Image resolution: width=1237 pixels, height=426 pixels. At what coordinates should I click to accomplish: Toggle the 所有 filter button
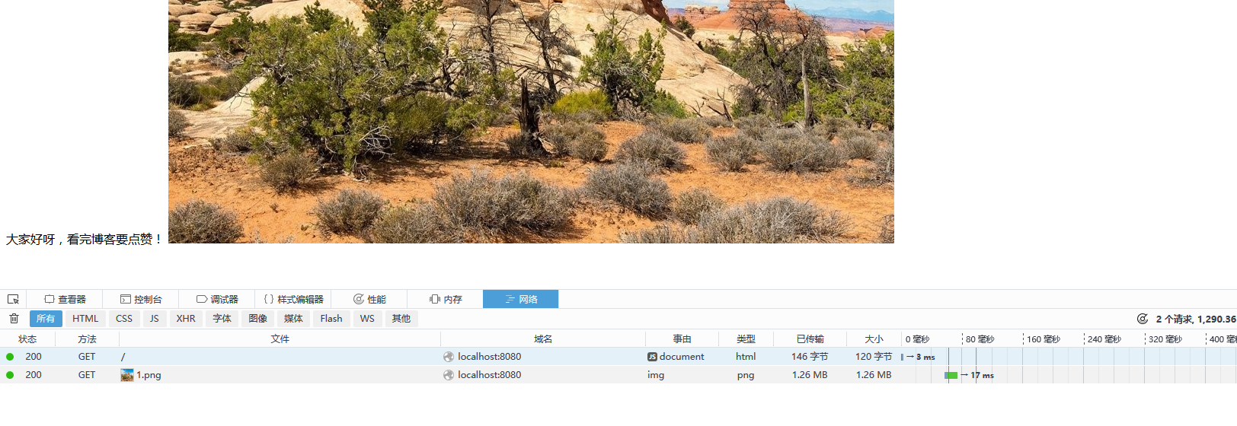[x=46, y=319]
